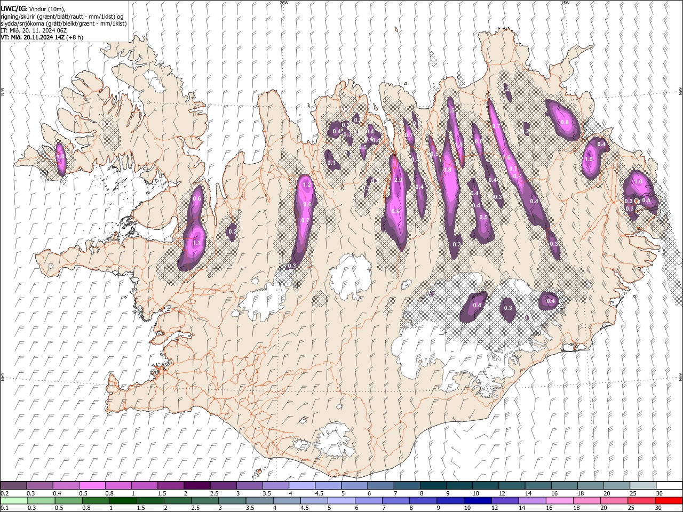Pick the darkest green 1 swatch, lower legend
Image resolution: width=683 pixels, height=512 pixels.
(x=123, y=500)
